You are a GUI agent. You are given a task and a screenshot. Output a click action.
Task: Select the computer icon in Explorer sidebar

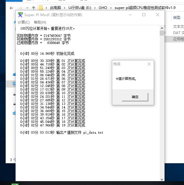click(14, 84)
